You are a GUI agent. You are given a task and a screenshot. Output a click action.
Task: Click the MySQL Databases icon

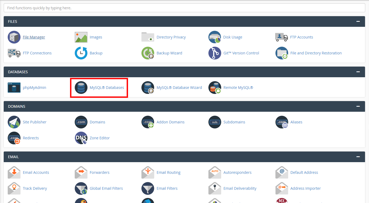pos(81,88)
